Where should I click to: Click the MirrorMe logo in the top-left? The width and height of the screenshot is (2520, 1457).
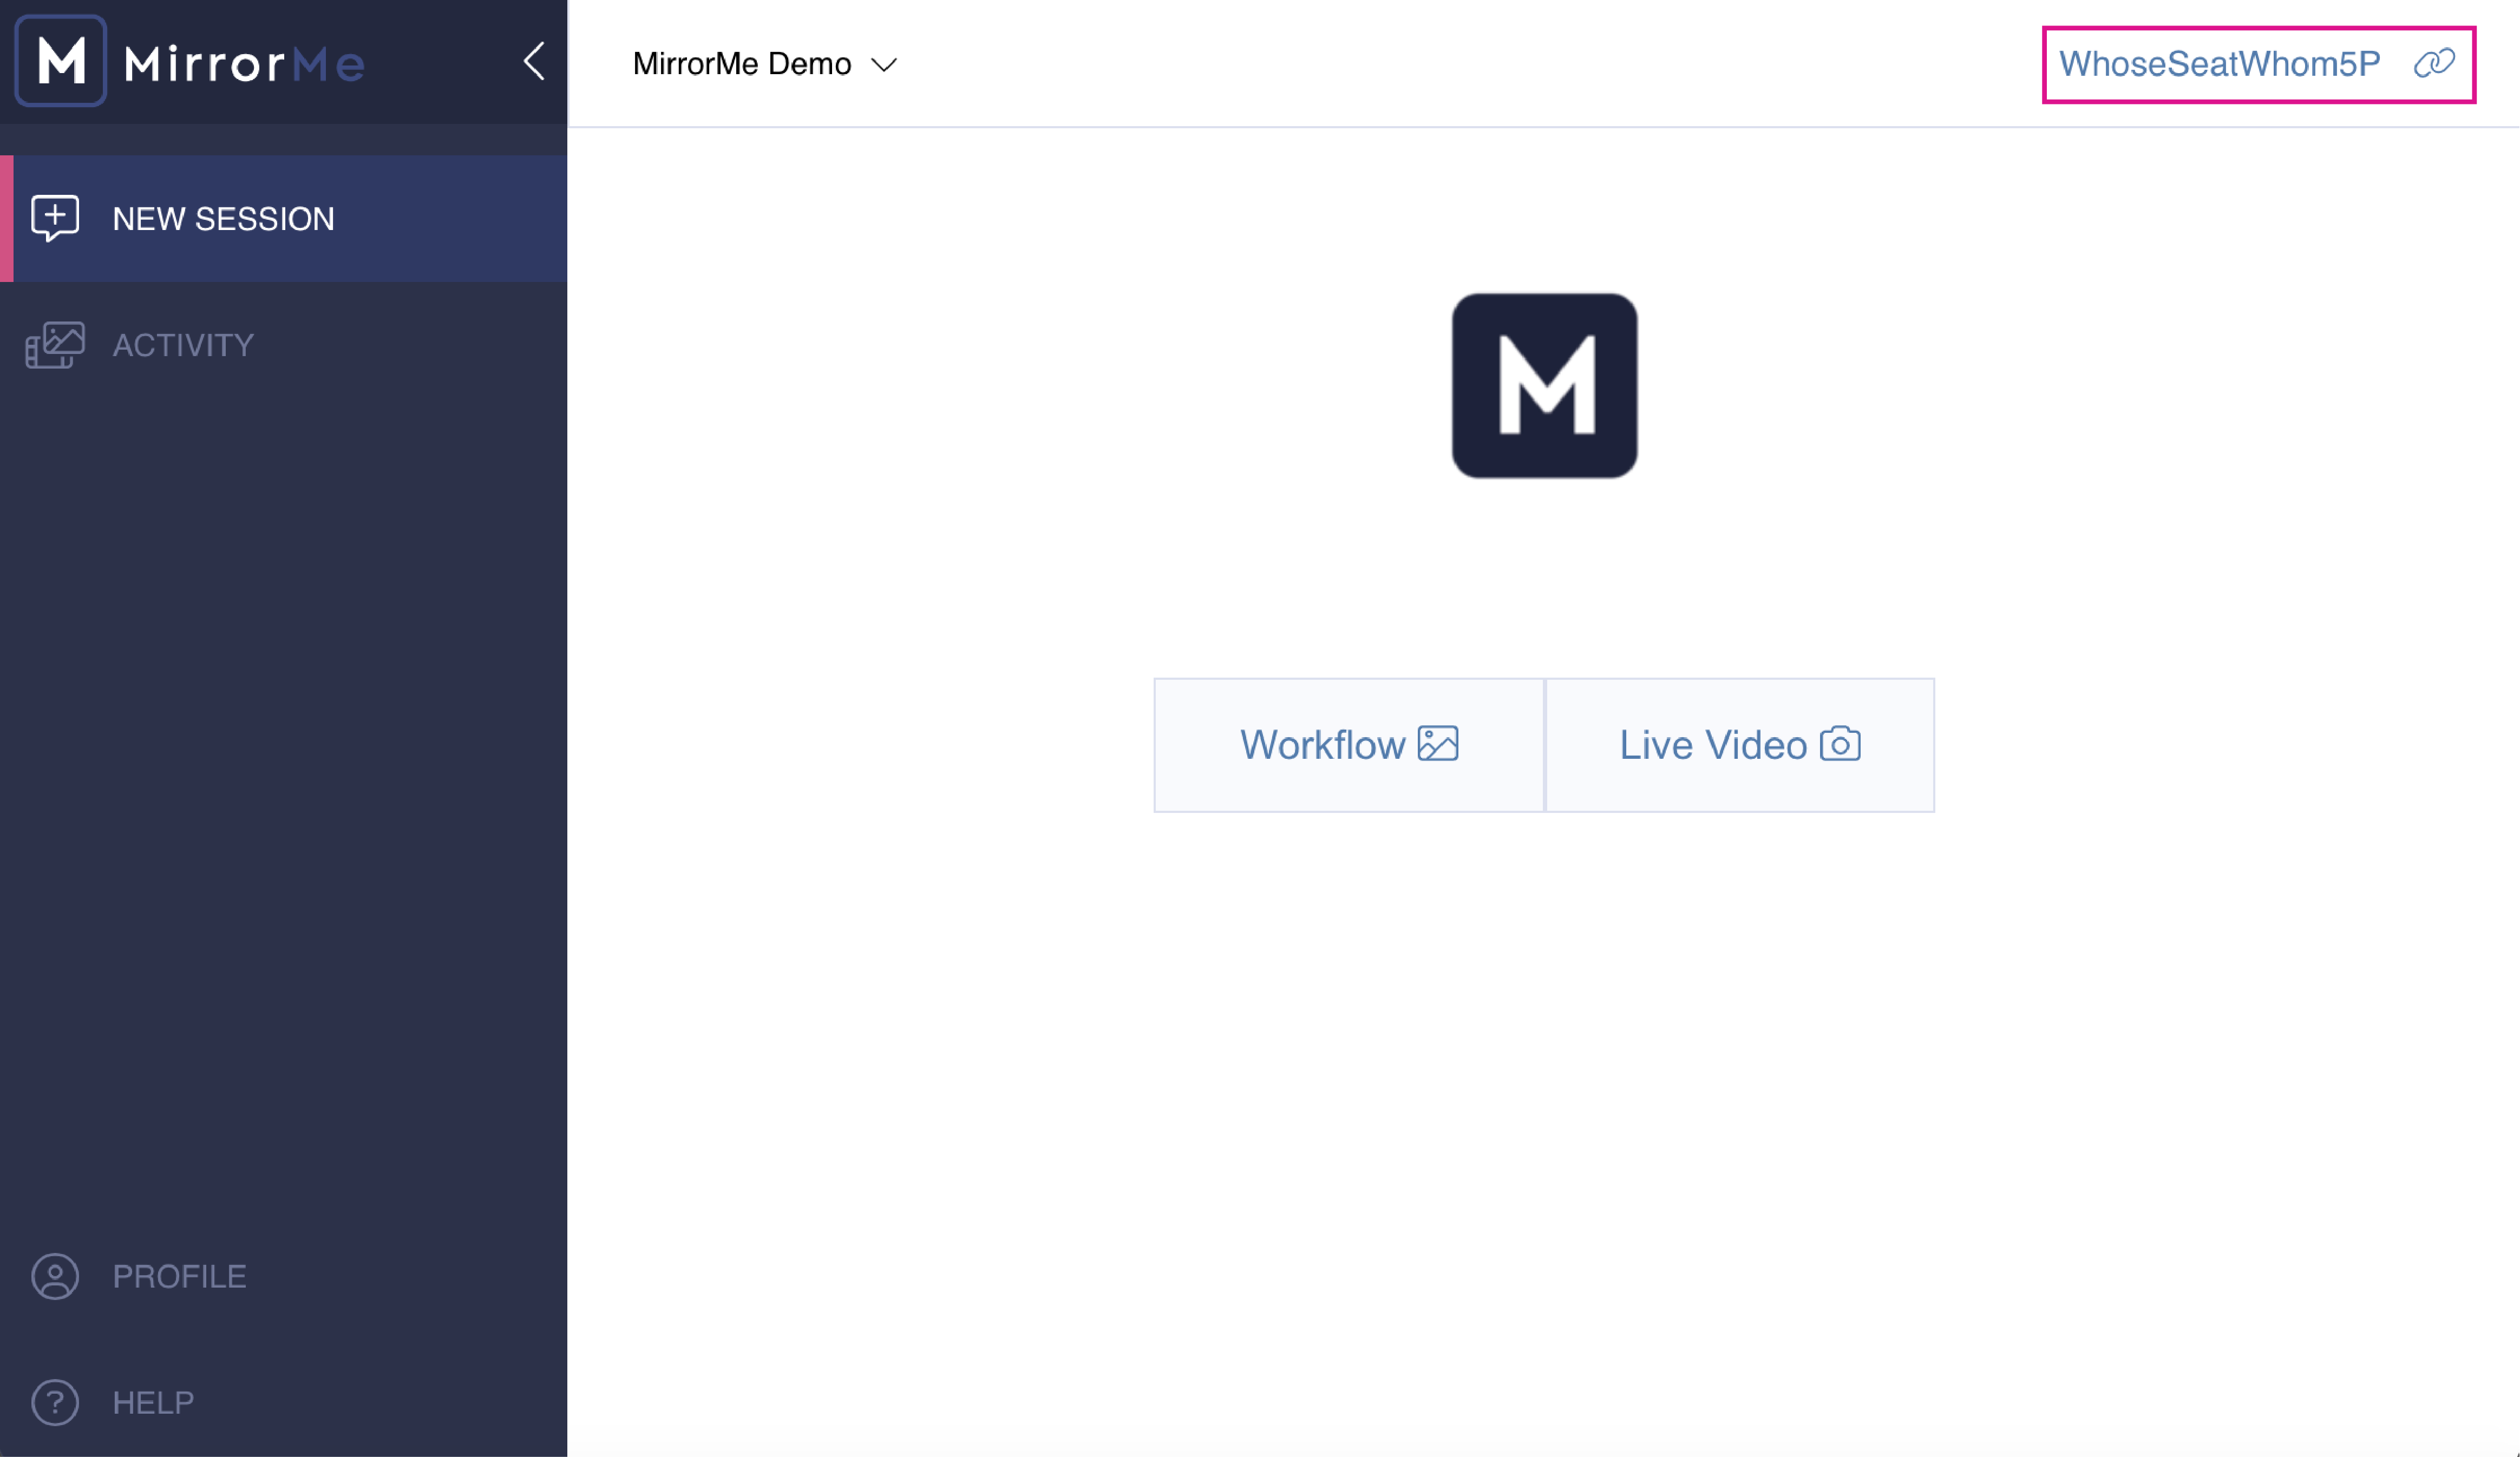[190, 62]
